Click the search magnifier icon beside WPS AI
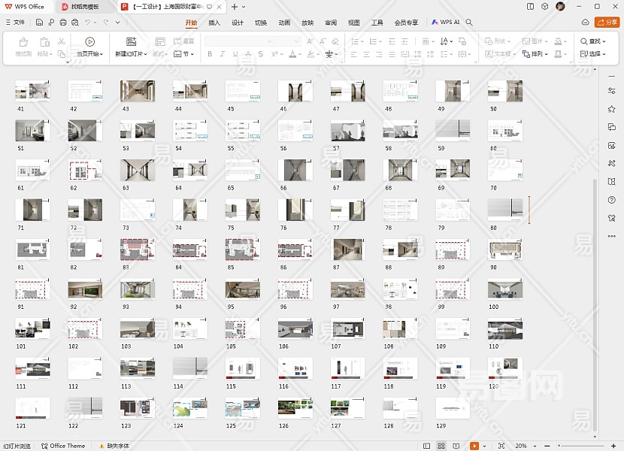Image resolution: width=624 pixels, height=451 pixels. (x=469, y=23)
